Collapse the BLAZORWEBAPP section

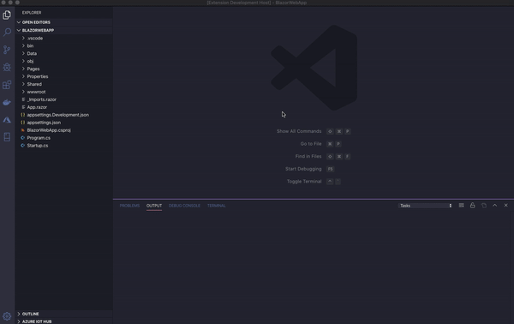tap(64, 30)
